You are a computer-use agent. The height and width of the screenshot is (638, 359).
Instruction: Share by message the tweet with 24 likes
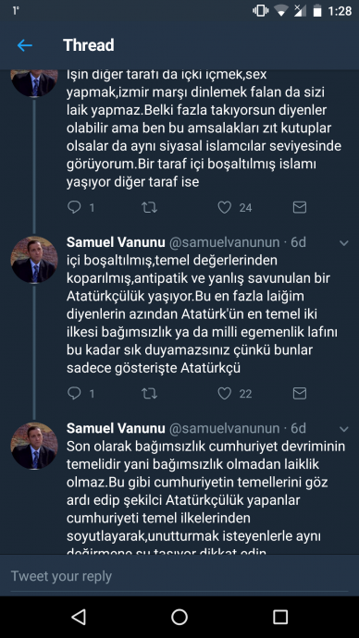pyautogui.click(x=300, y=207)
